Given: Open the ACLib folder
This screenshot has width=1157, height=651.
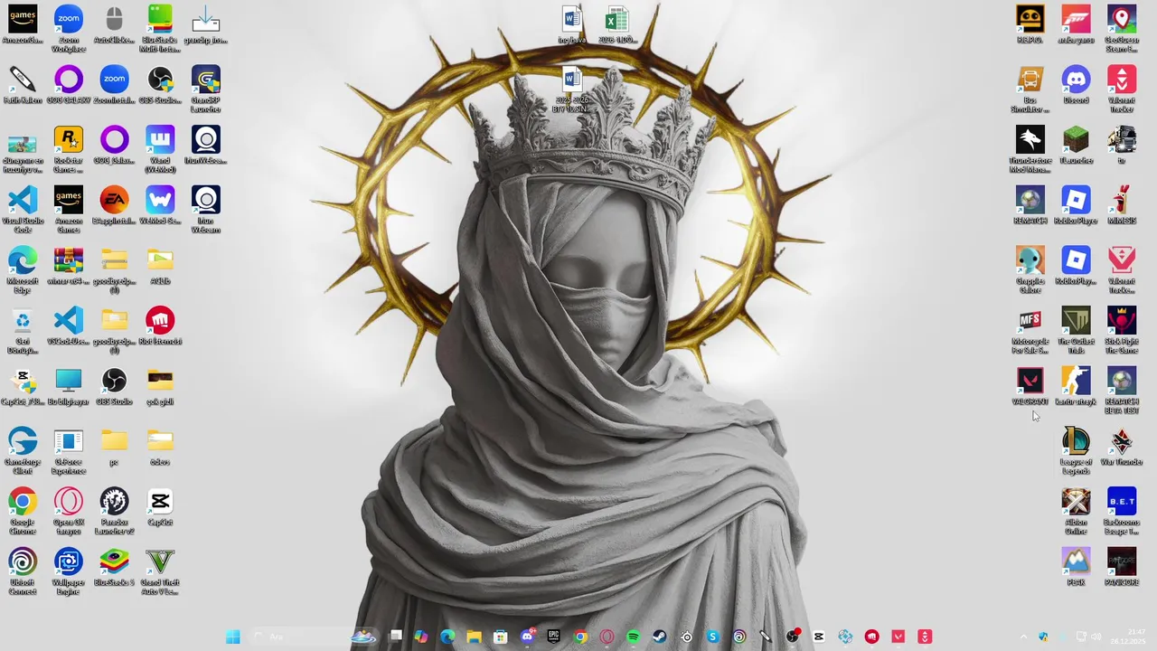Looking at the screenshot, I should pyautogui.click(x=160, y=265).
